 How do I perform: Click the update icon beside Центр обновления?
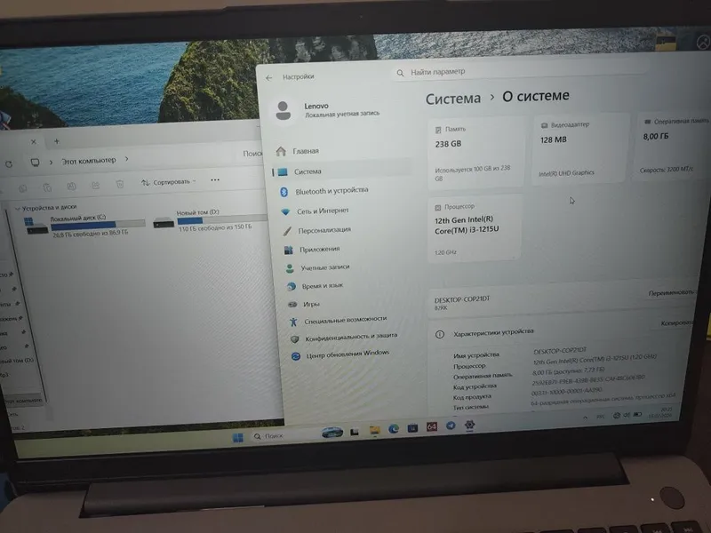tap(296, 356)
